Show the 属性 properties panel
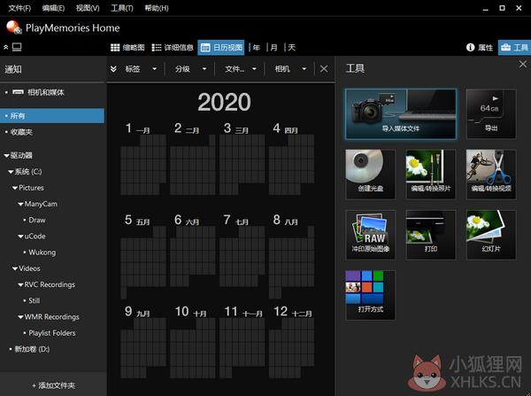Screen dimensions: 531x396 point(480,48)
